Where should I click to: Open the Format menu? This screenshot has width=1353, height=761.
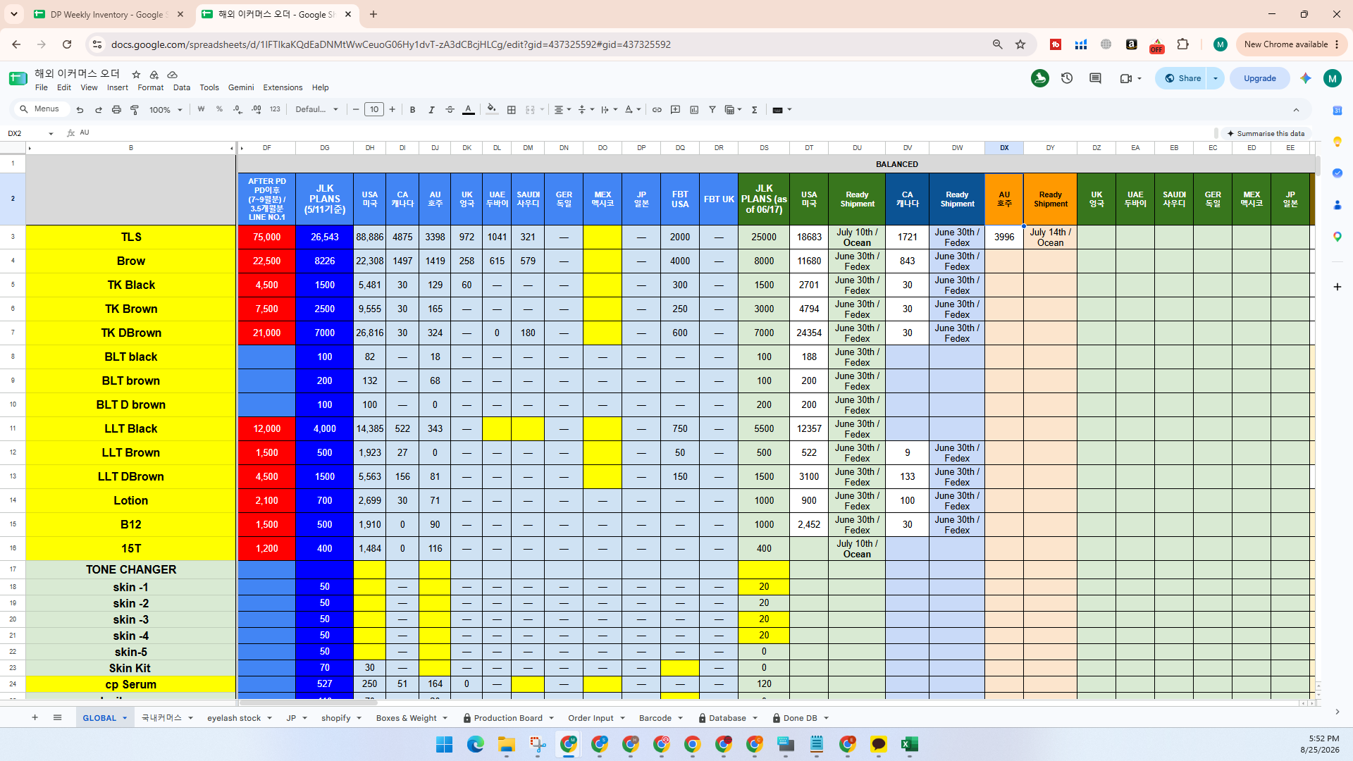click(x=150, y=87)
